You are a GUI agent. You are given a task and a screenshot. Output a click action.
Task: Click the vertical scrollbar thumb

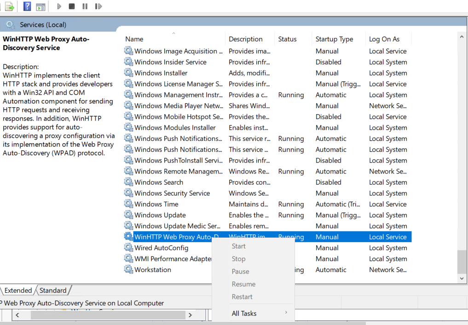click(x=462, y=262)
